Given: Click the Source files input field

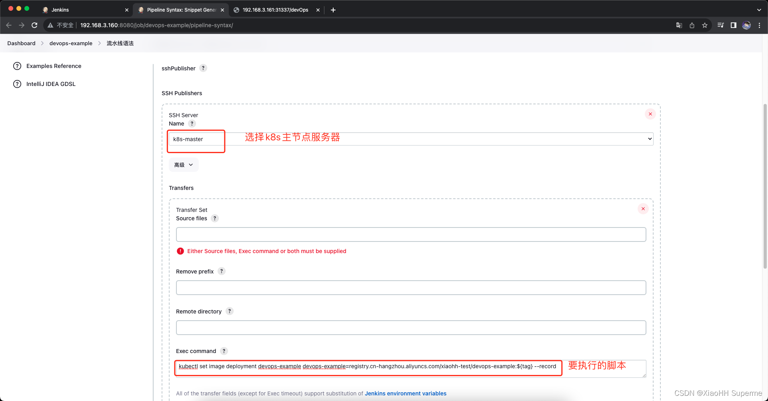Looking at the screenshot, I should pos(411,235).
